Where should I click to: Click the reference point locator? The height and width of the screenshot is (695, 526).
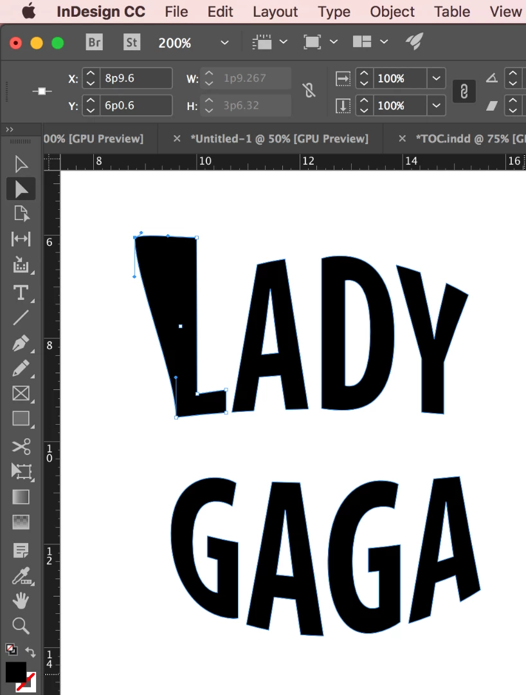click(42, 91)
